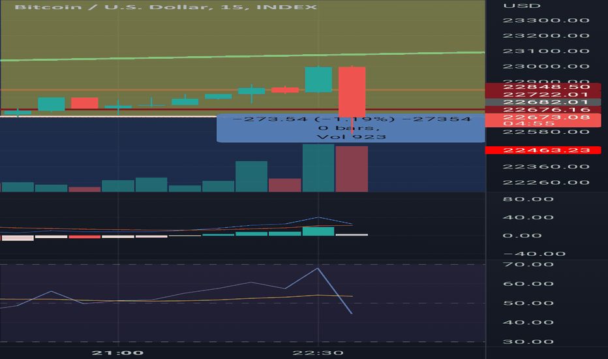
Task: Select the 23100.00 price axis label
Action: tap(546, 51)
